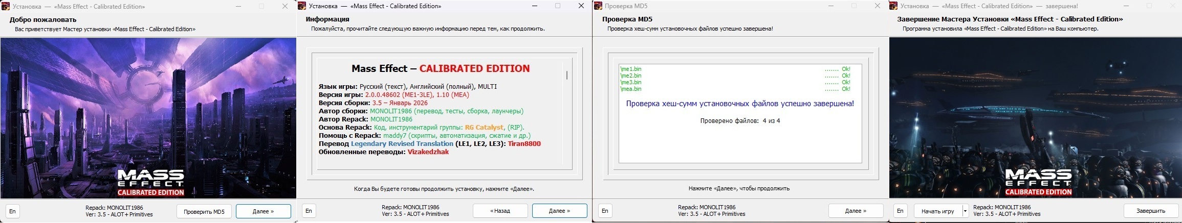The width and height of the screenshot is (1182, 223).
Task: Click Далее » in the Проверка MD5 window
Action: (x=856, y=211)
